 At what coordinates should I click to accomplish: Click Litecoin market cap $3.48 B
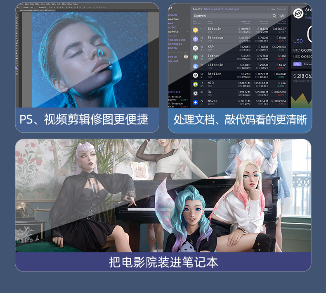tap(245, 65)
